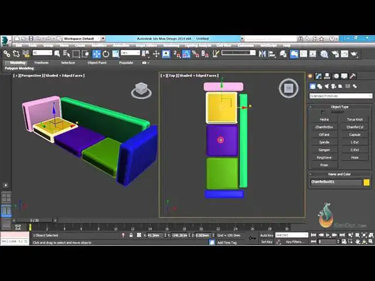
Task: Click the teapot Render Production icon
Action: (354, 54)
